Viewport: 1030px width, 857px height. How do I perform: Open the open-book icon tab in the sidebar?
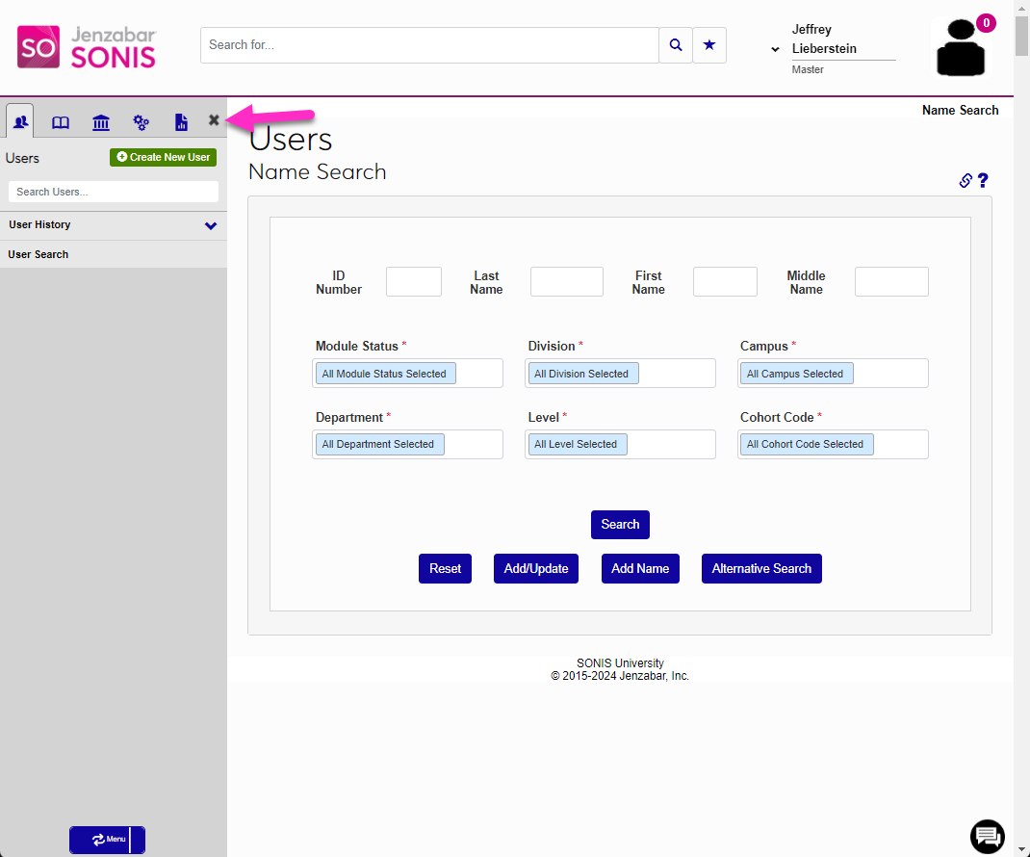point(61,121)
